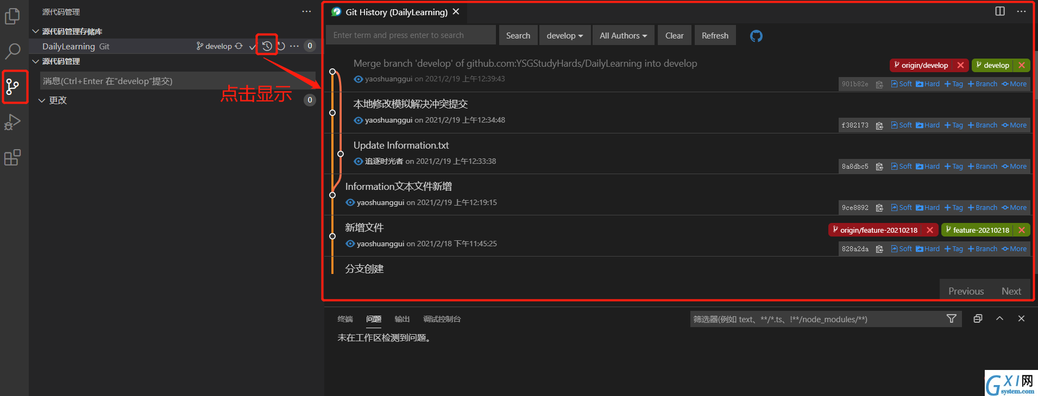Copy commit hash 828a2da with clipboard icon
Image resolution: width=1038 pixels, height=396 pixels.
(879, 249)
